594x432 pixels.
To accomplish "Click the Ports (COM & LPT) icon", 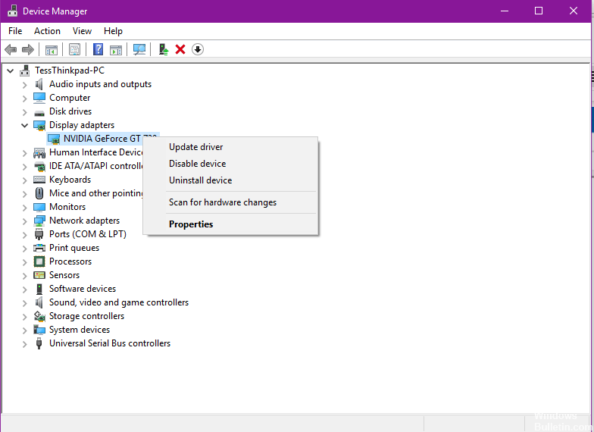I will [x=39, y=234].
